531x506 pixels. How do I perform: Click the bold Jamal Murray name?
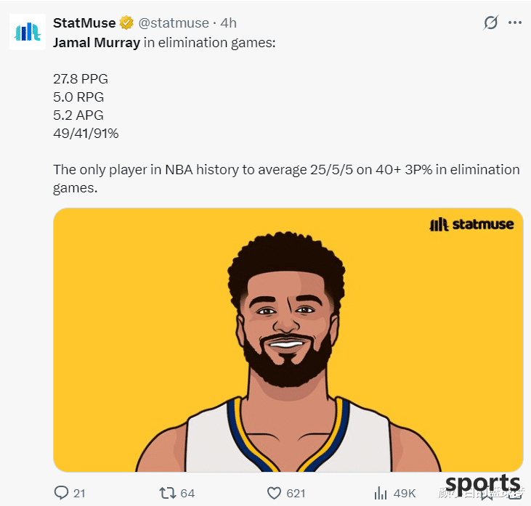pos(97,43)
